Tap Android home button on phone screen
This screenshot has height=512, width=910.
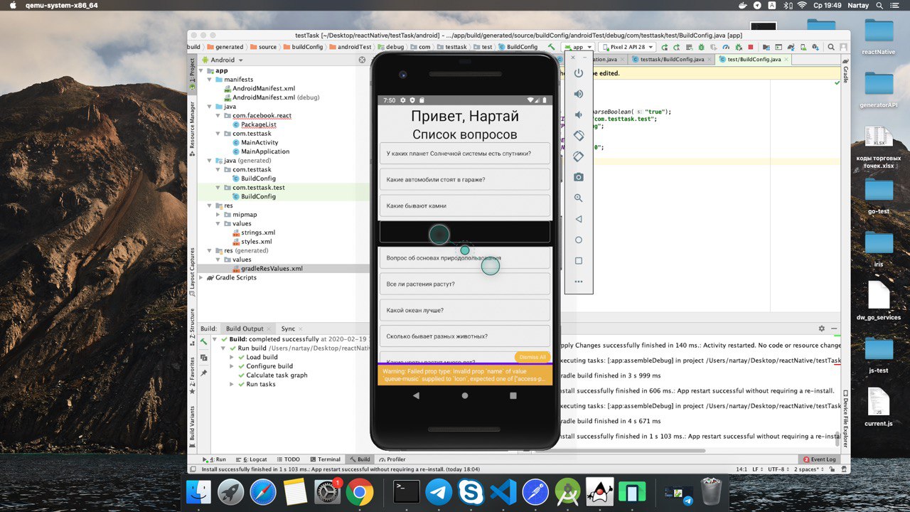pos(465,395)
